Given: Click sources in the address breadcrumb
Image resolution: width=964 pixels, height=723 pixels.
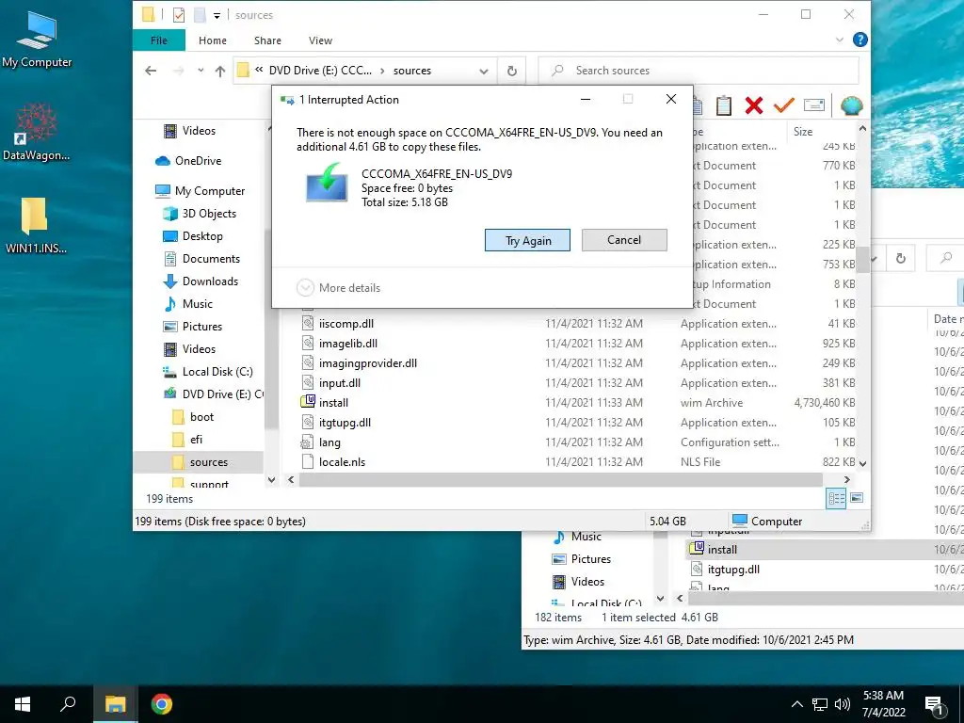Looking at the screenshot, I should pyautogui.click(x=412, y=71).
